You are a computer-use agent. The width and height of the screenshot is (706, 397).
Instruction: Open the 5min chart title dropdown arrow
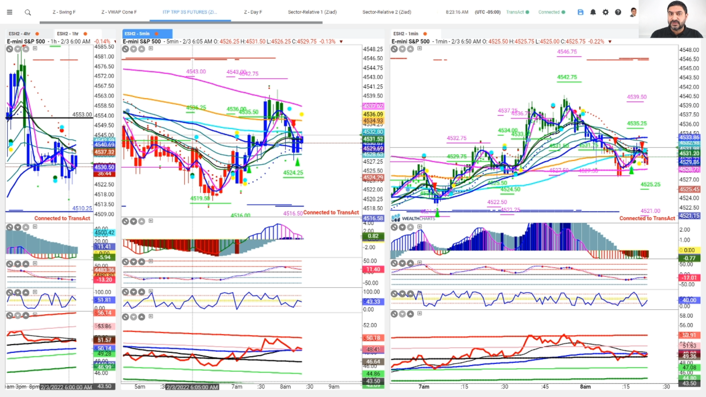pos(341,42)
